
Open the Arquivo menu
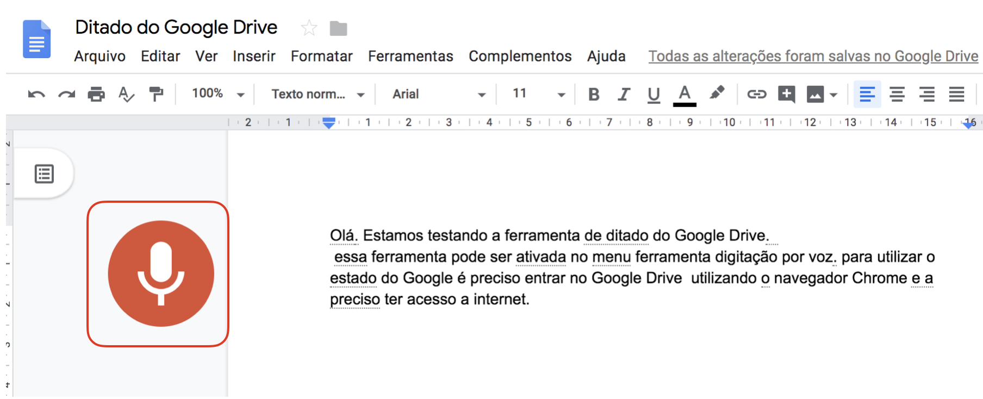click(x=100, y=57)
